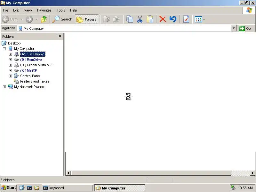Image resolution: width=256 pixels, height=192 pixels.
Task: Click folder quick launch icon
Action: tap(37, 188)
